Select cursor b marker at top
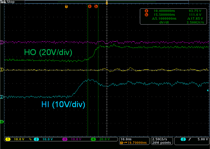Screen dimensions: 210x149 tap(96, 6)
